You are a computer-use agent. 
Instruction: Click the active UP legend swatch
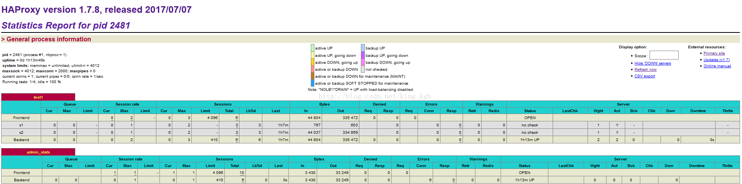pyautogui.click(x=312, y=48)
